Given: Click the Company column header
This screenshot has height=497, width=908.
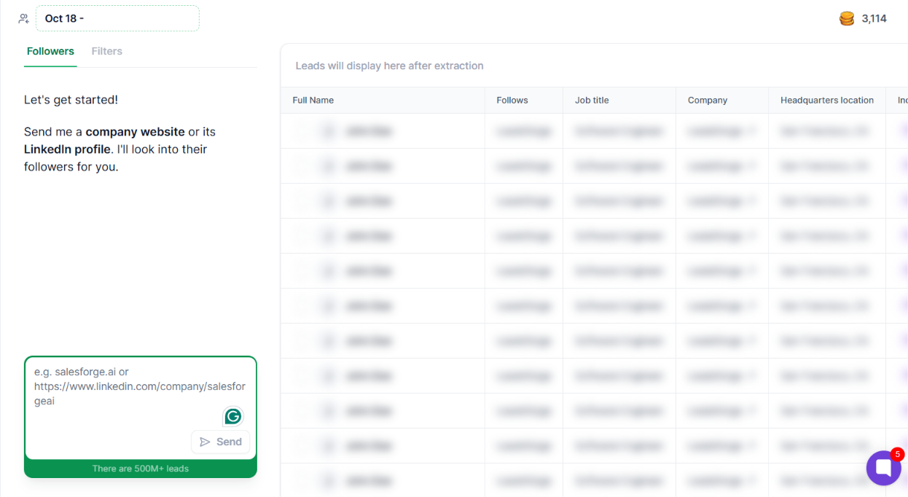Looking at the screenshot, I should [x=708, y=100].
